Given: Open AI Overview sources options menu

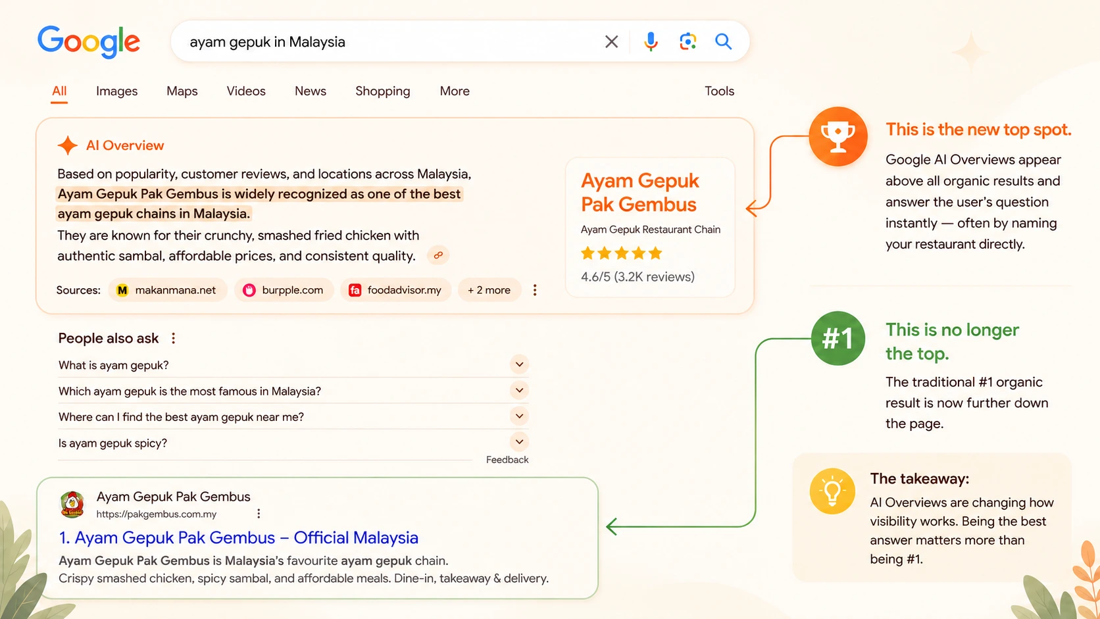Looking at the screenshot, I should 535,290.
